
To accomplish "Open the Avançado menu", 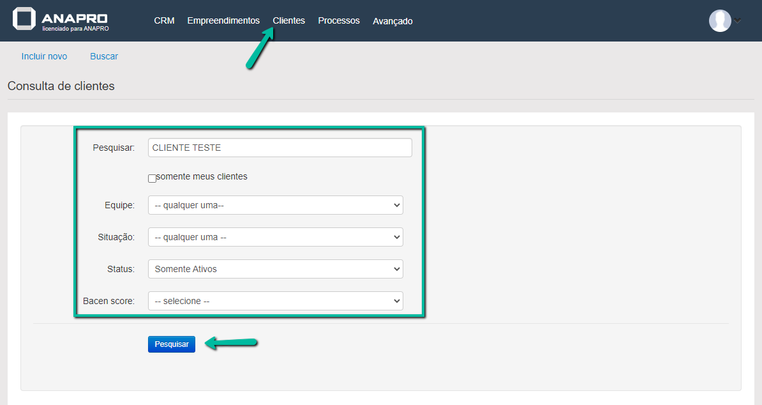I will [392, 21].
